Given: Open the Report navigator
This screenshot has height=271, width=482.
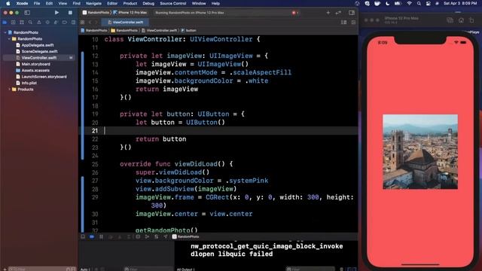Looking at the screenshot, I should pyautogui.click(x=73, y=22).
